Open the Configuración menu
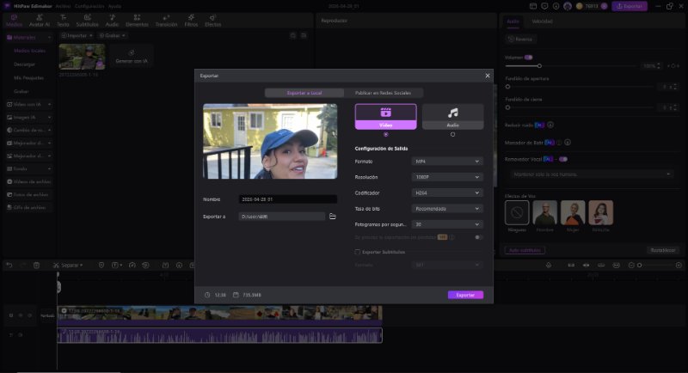688x373 pixels. point(89,6)
